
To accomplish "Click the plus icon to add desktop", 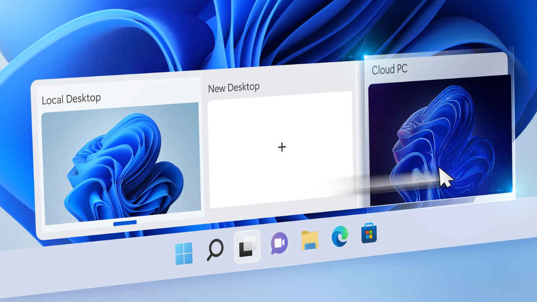I will (282, 147).
